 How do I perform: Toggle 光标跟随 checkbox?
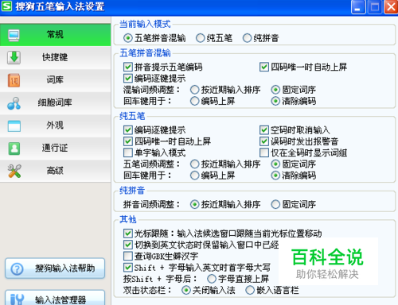(128, 234)
